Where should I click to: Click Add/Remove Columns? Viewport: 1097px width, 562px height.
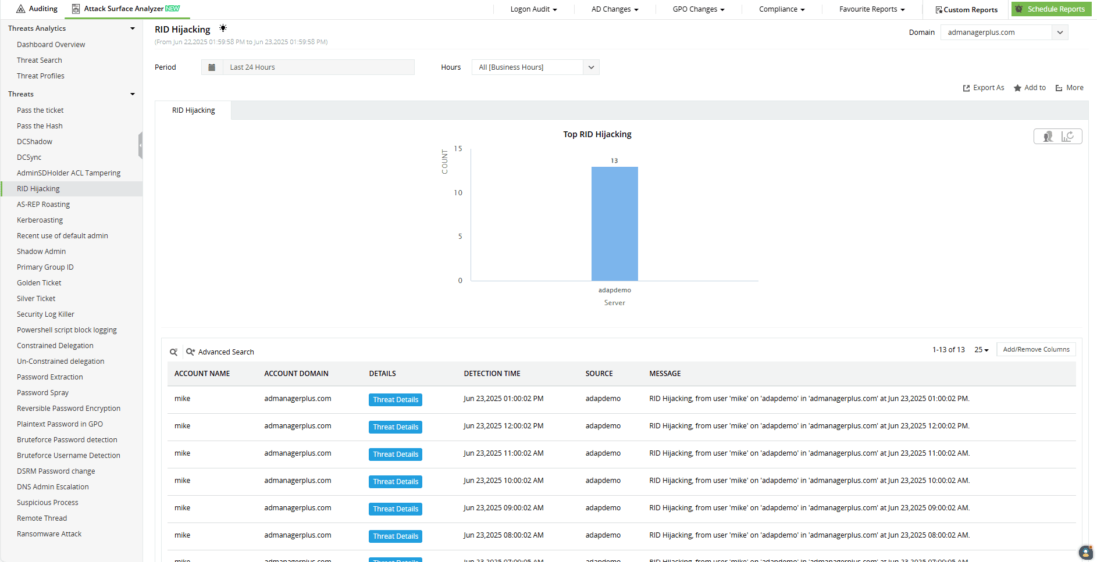[1036, 349]
